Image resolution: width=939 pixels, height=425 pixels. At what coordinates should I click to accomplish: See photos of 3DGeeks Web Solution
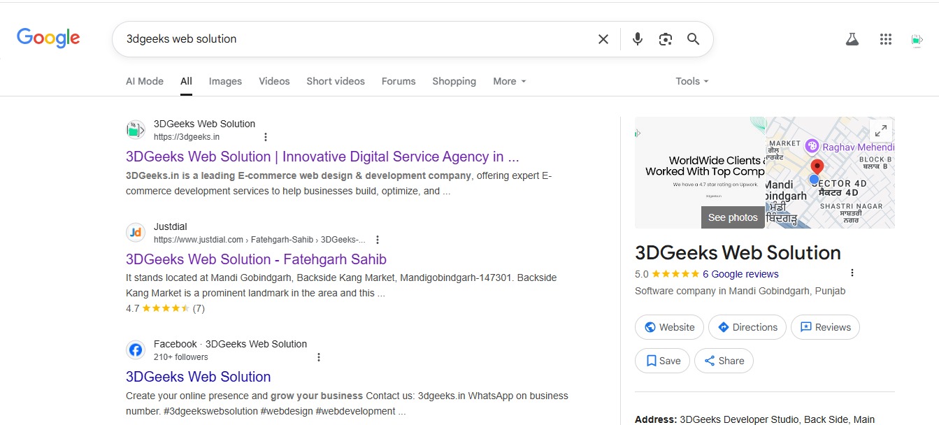(732, 217)
